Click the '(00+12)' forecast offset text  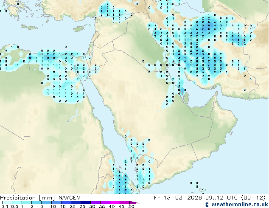[x=254, y=198]
